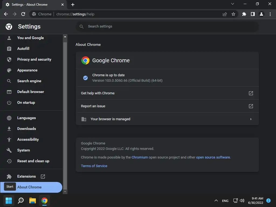Open the clock showing 9:41 AM
The width and height of the screenshot is (276, 207).
coord(256,201)
